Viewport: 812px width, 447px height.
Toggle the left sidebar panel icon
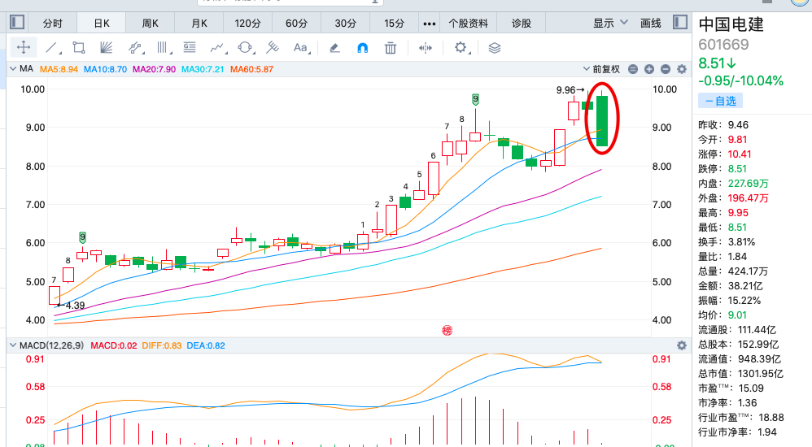18,23
